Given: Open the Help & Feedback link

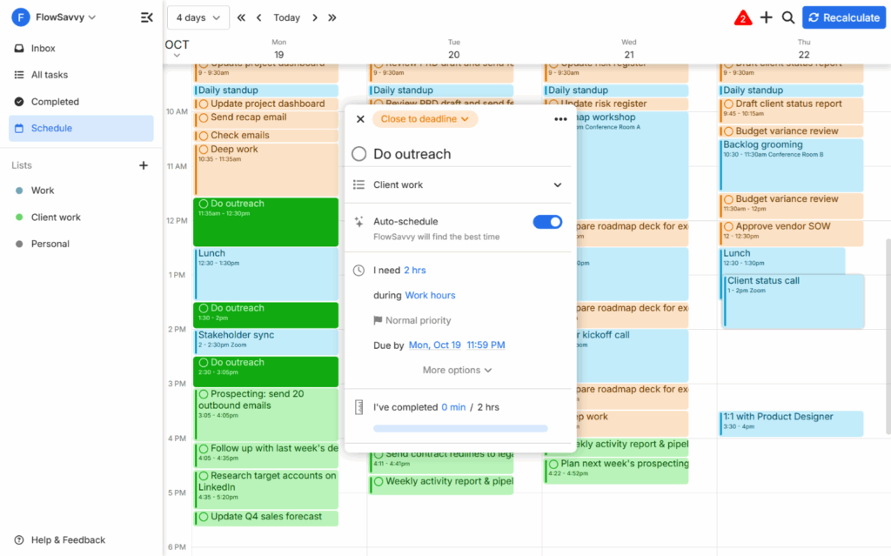Looking at the screenshot, I should 68,540.
